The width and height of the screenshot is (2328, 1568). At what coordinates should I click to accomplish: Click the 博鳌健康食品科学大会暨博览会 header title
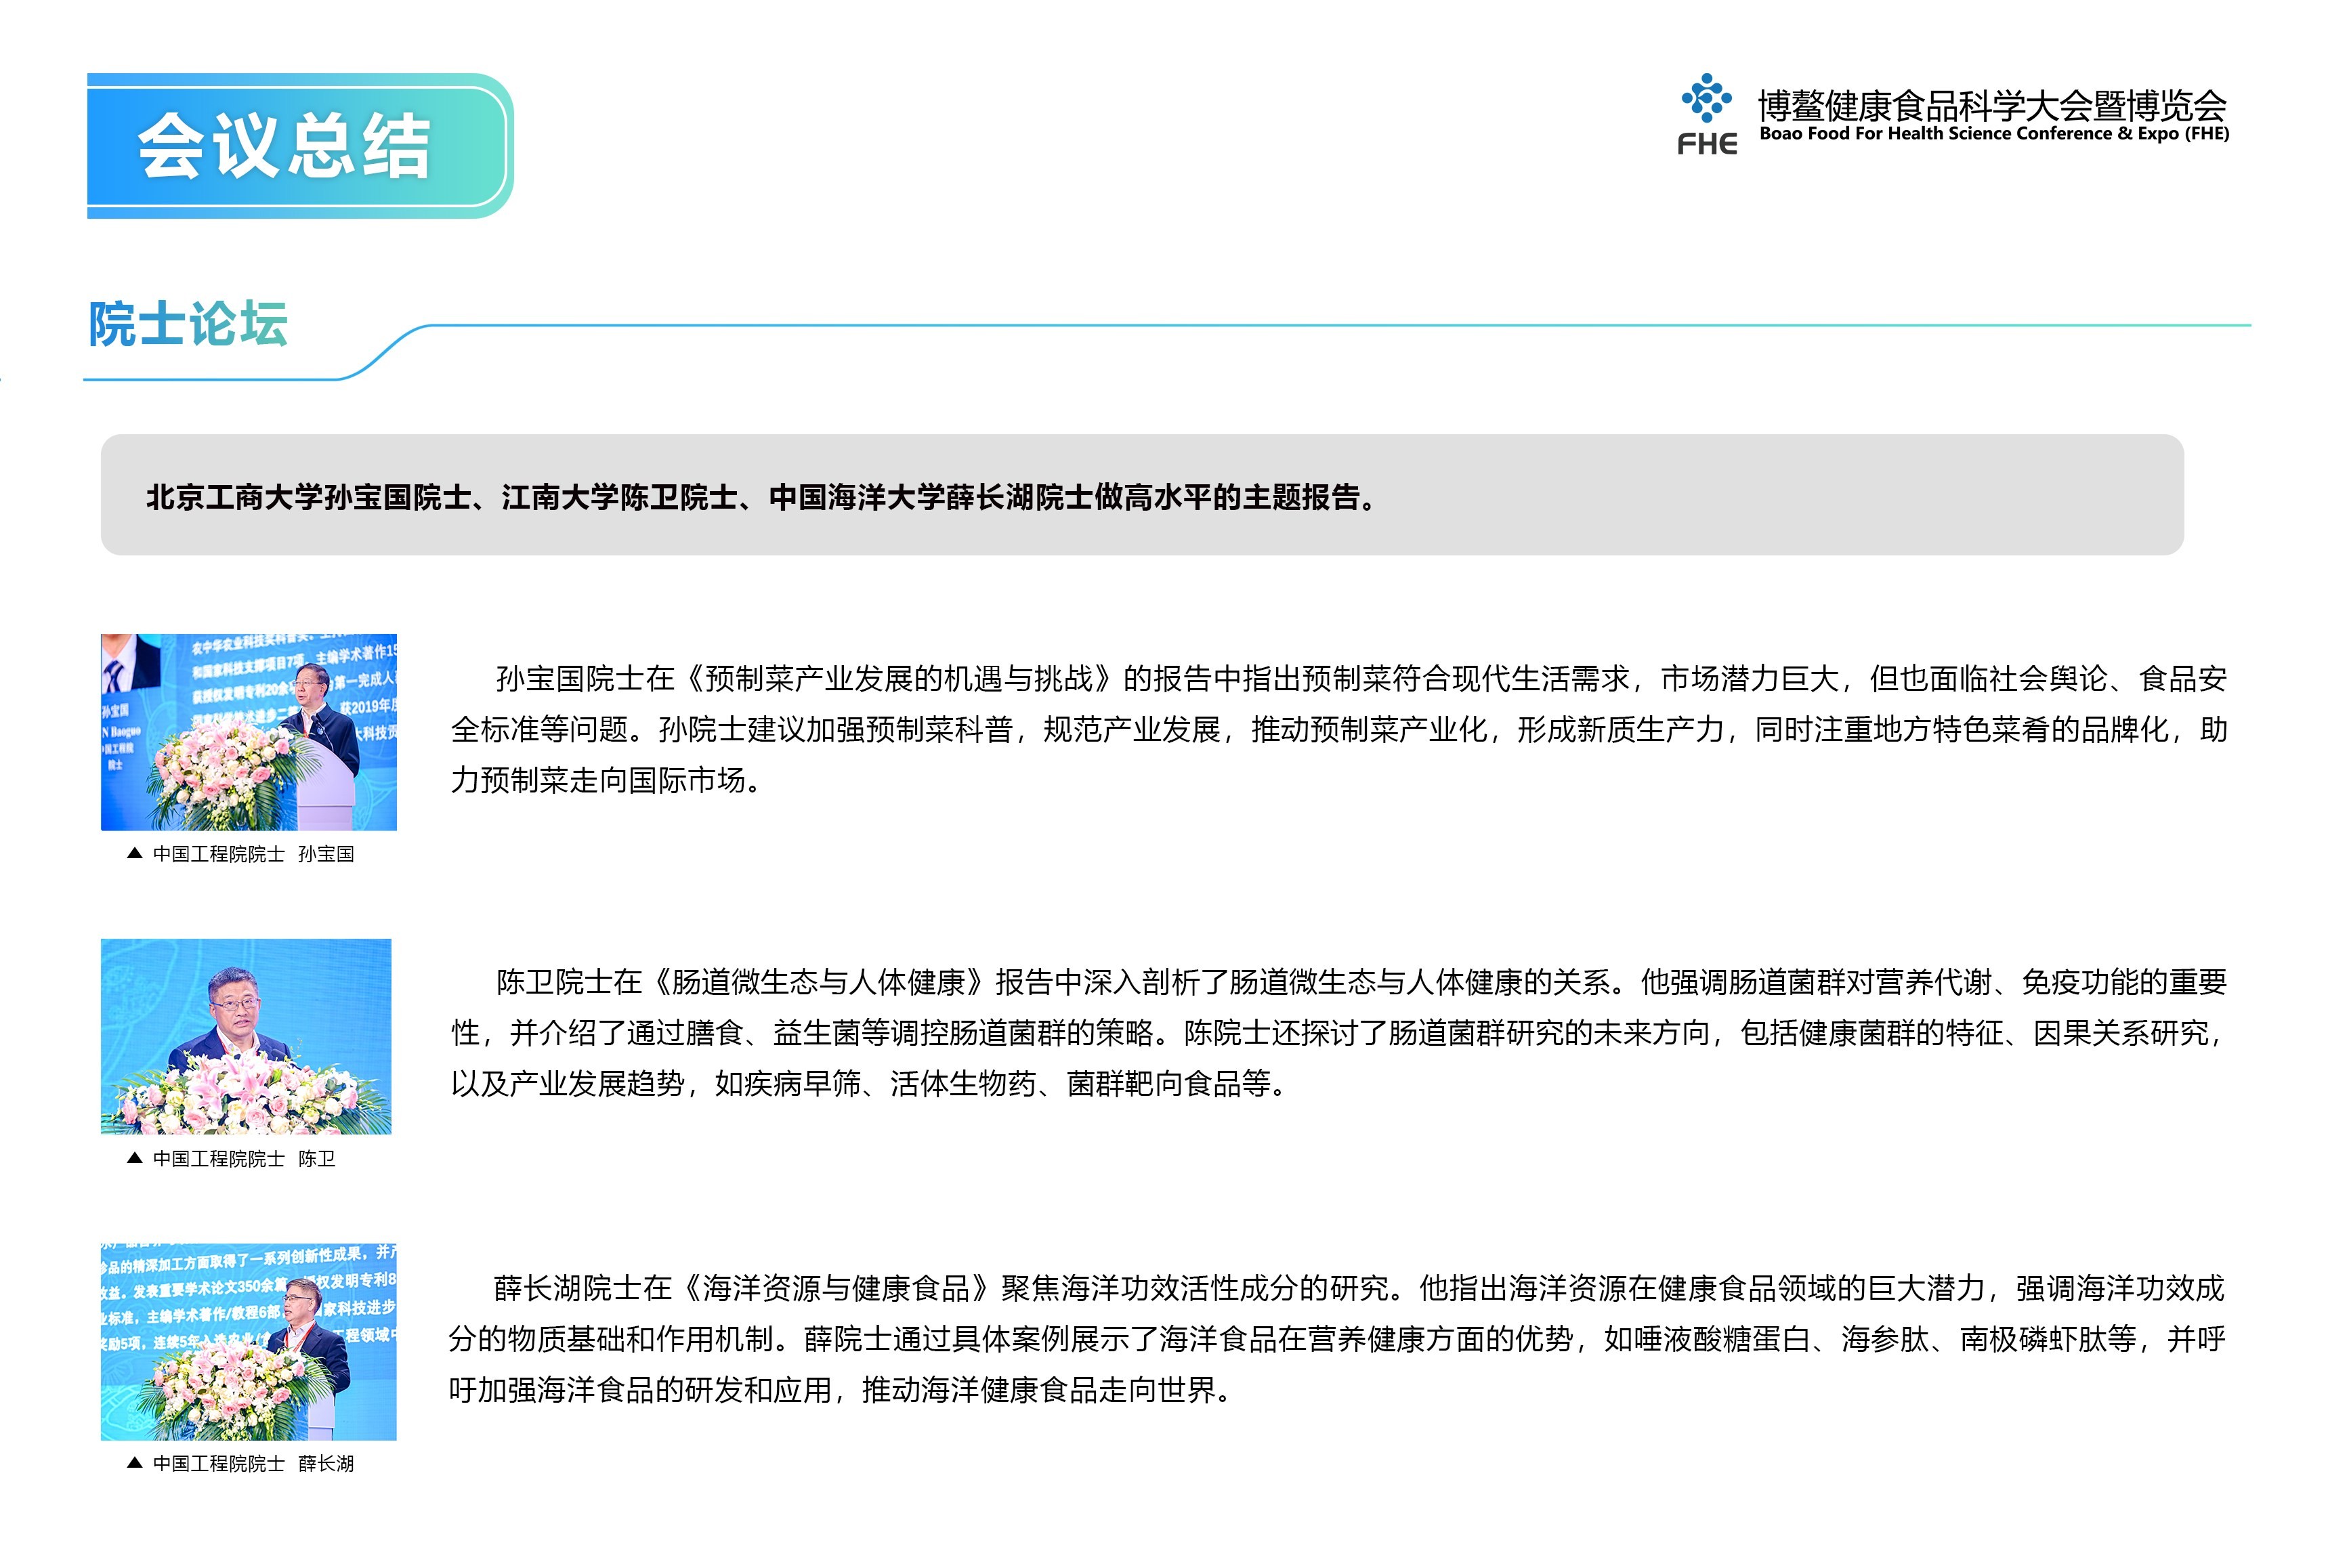[1991, 105]
